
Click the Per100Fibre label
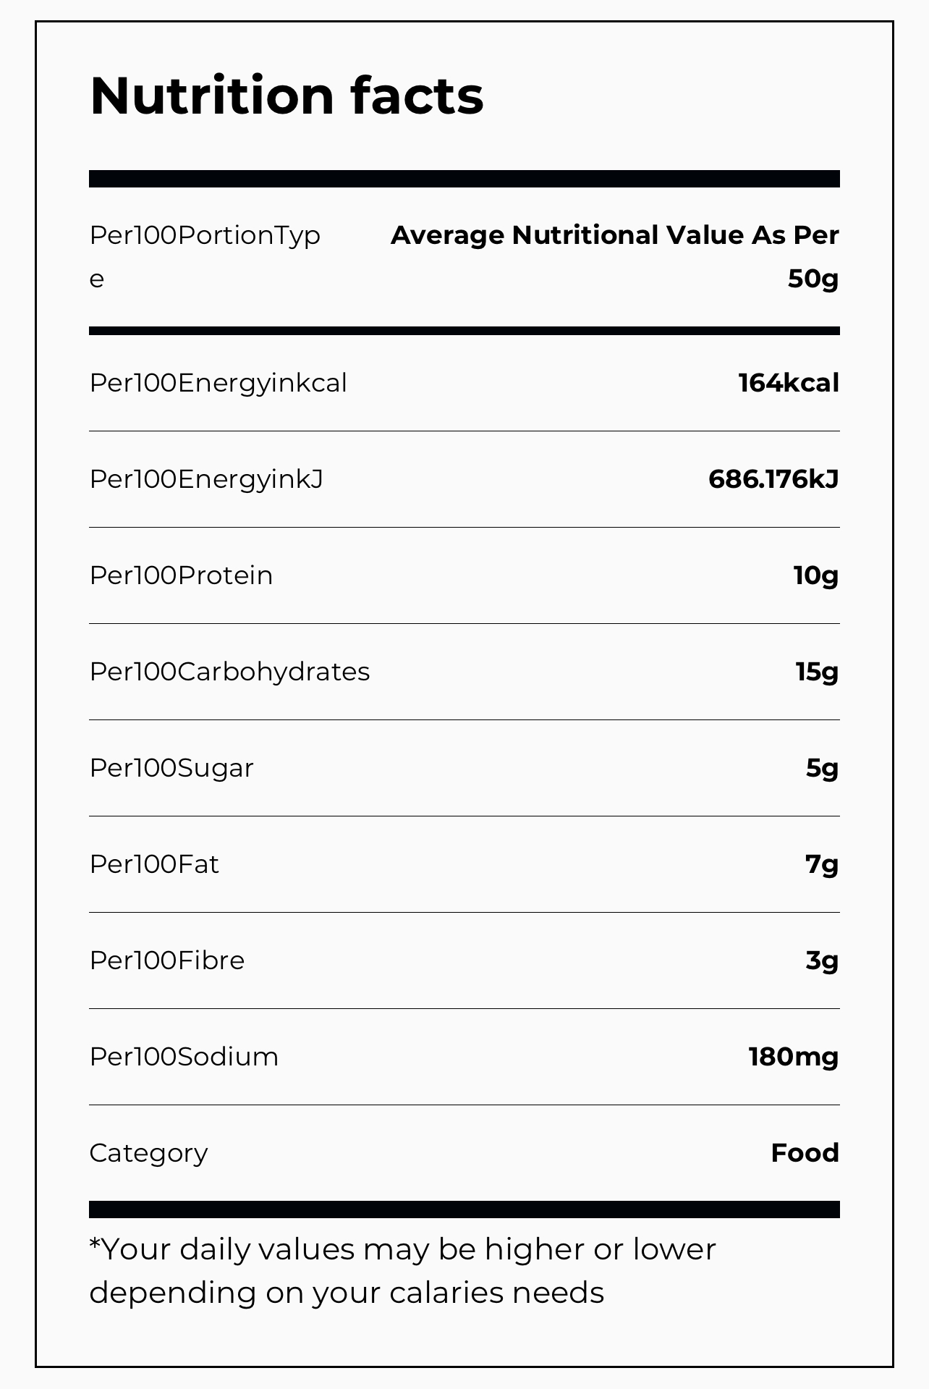click(x=167, y=961)
